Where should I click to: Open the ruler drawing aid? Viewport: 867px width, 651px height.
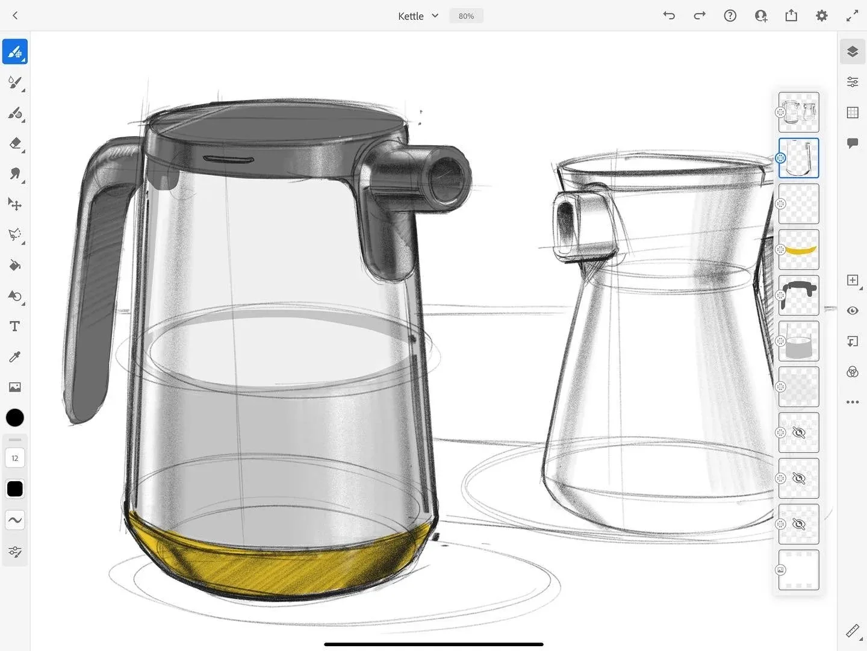tap(853, 631)
